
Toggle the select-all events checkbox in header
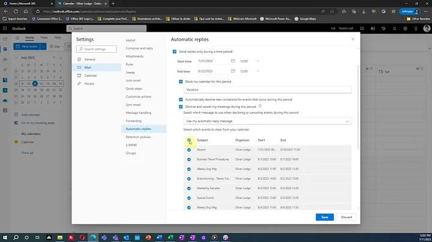pos(189,140)
